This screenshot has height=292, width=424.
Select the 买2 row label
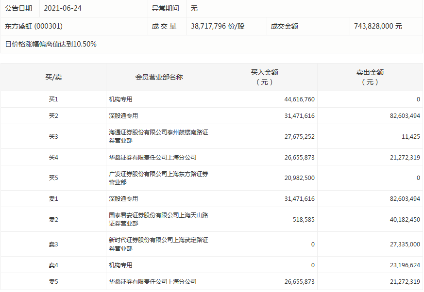pos(53,116)
